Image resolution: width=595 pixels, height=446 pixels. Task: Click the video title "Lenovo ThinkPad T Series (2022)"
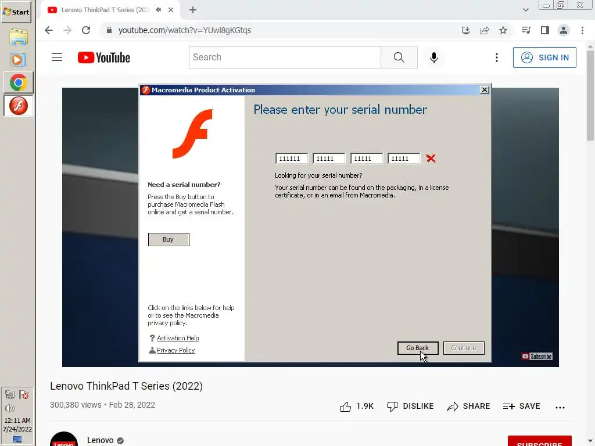pos(126,386)
